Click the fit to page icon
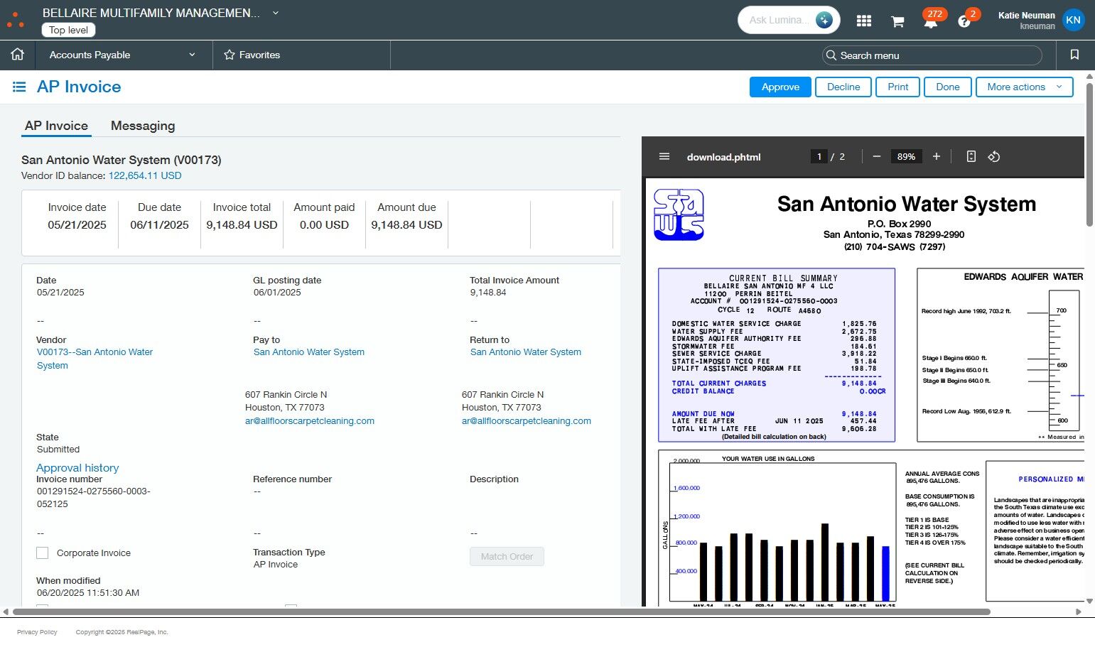The image size is (1095, 647). tap(971, 156)
